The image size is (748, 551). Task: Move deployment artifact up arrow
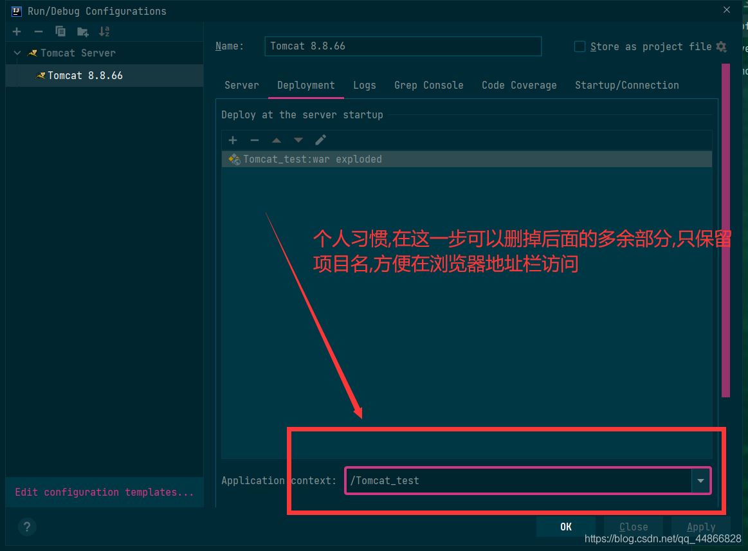click(x=276, y=140)
